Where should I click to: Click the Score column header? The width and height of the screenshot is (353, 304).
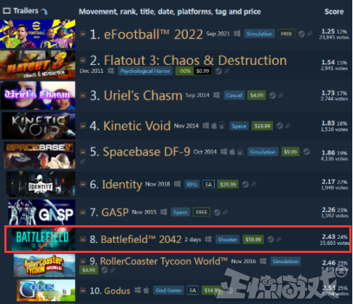point(334,12)
